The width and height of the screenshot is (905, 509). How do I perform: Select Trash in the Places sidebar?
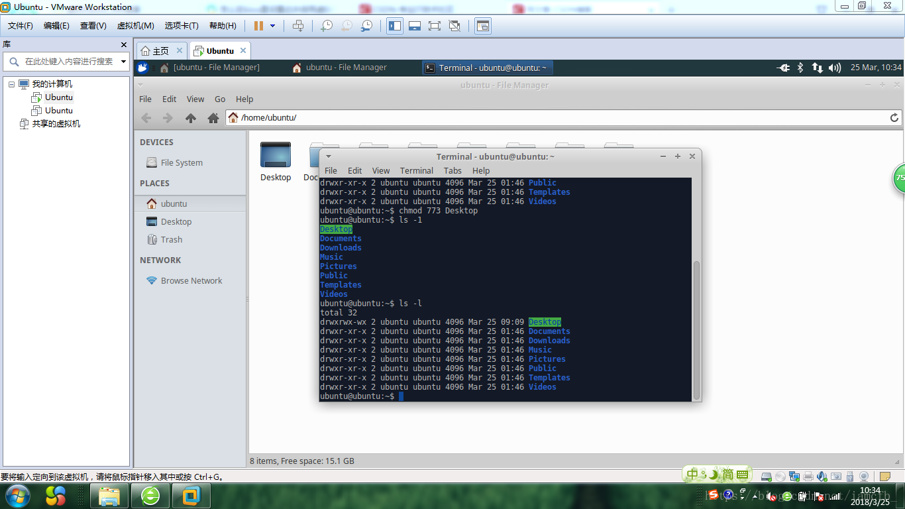tap(171, 240)
